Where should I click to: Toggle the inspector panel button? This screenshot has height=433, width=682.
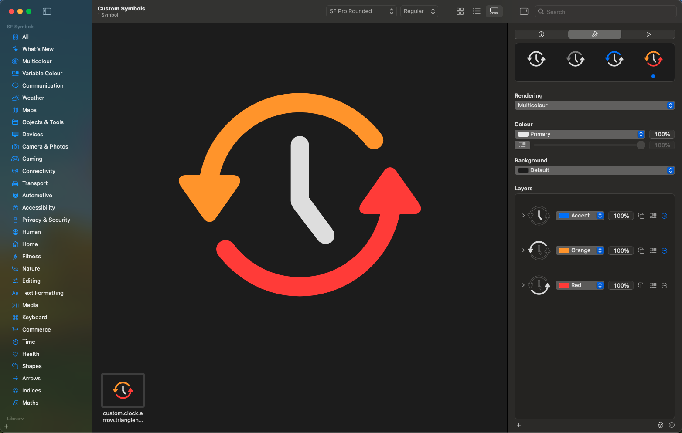pyautogui.click(x=524, y=11)
